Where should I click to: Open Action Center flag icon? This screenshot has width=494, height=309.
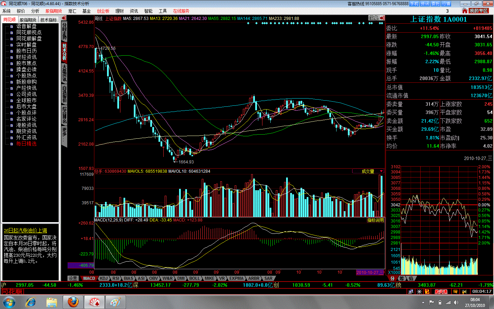click(x=431, y=302)
